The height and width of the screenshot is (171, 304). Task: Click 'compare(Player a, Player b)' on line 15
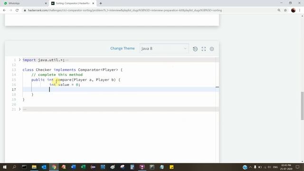[85, 80]
